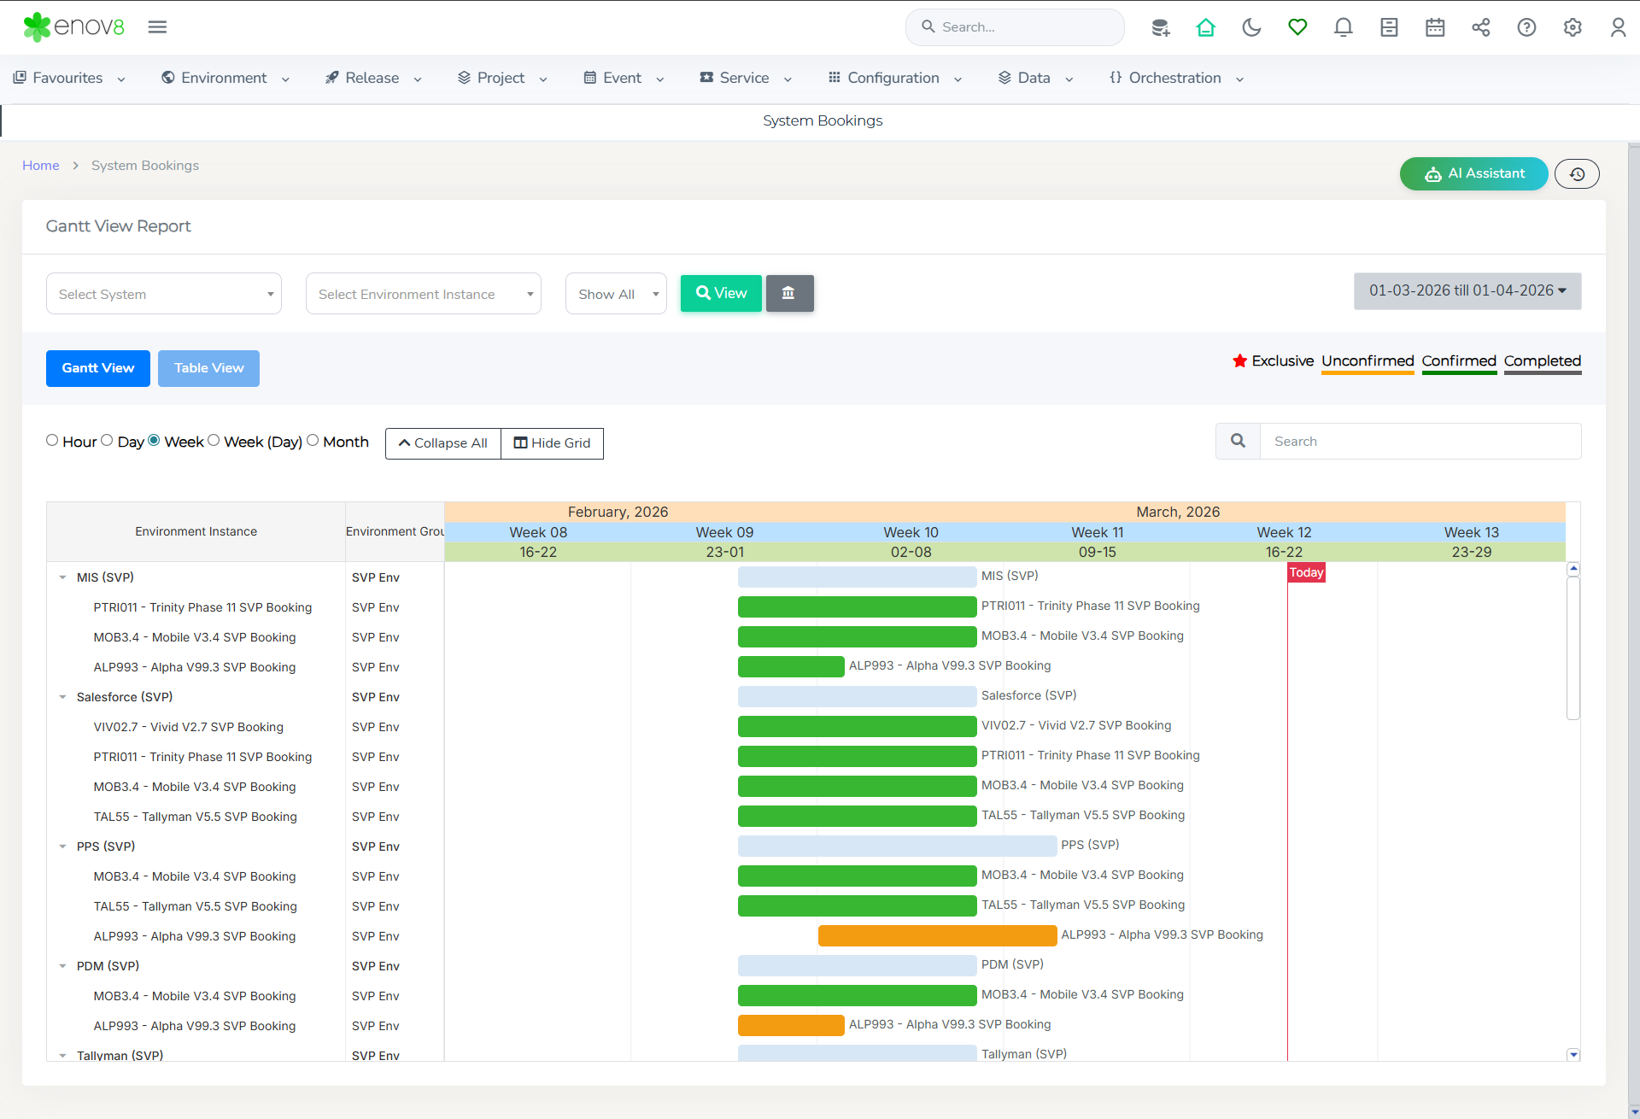This screenshot has height=1119, width=1640.
Task: Click the green heart icon
Action: (x=1297, y=27)
